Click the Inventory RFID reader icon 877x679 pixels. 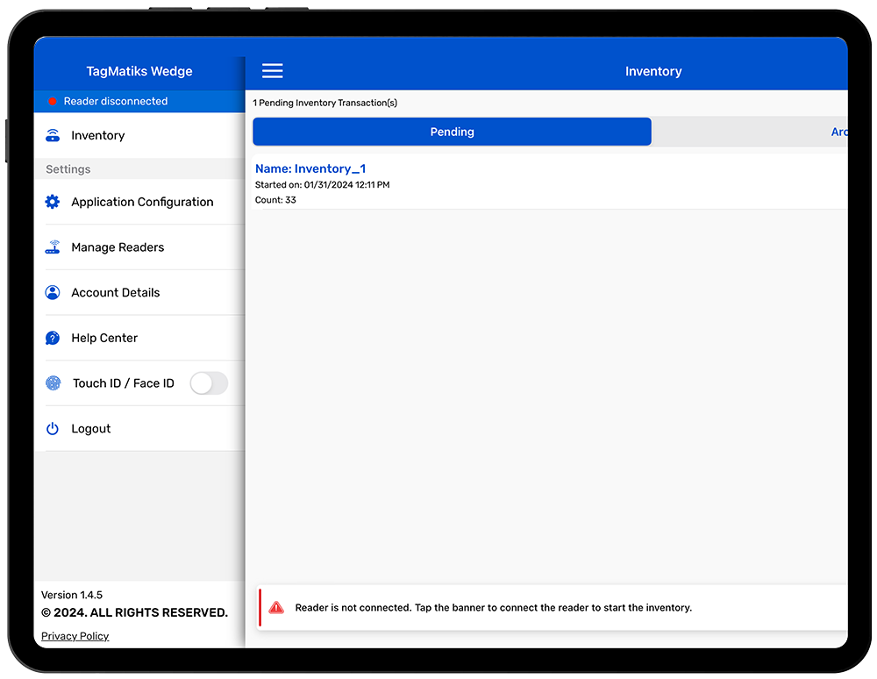pos(53,135)
